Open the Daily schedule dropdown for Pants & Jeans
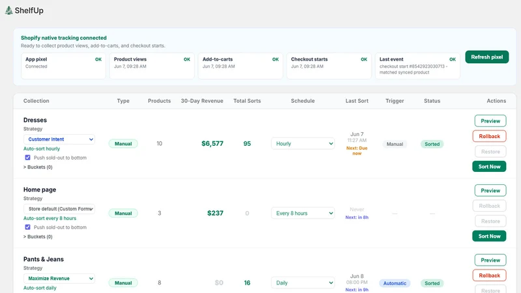This screenshot has height=293, width=521. click(x=303, y=283)
